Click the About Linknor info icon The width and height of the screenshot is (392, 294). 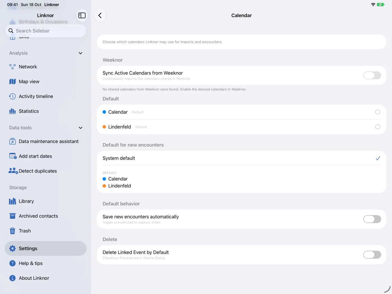pyautogui.click(x=12, y=278)
